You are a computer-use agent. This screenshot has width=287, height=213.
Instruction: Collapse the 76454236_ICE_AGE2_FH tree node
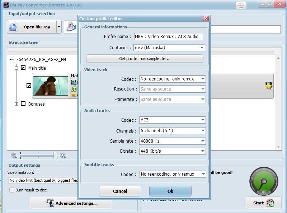[11, 59]
